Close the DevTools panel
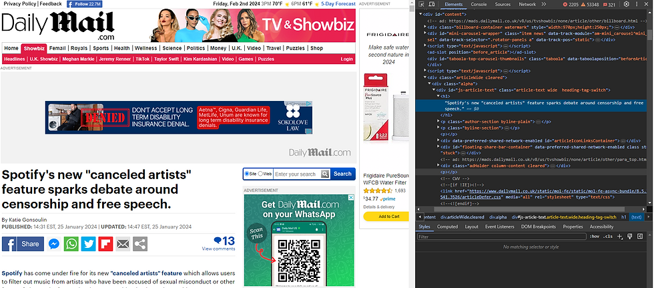Viewport: 654px width, 288px height. [648, 4]
